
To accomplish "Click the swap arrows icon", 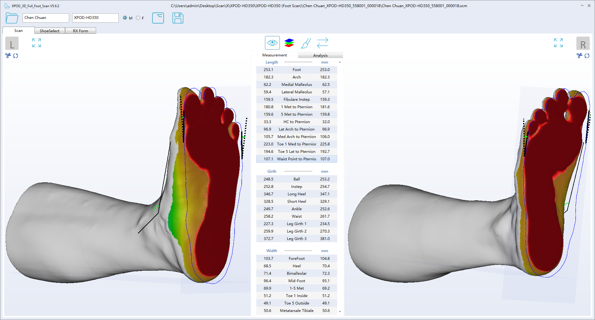I will 322,43.
